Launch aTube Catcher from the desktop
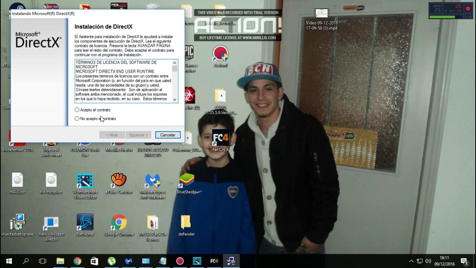476x268 pixels. tap(119, 183)
